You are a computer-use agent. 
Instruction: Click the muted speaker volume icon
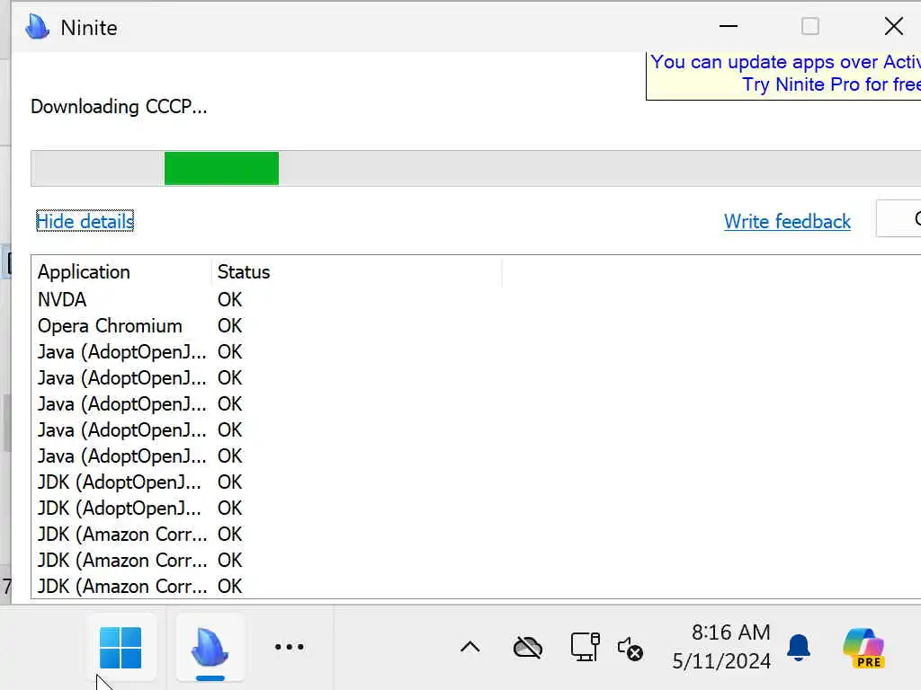pyautogui.click(x=630, y=649)
